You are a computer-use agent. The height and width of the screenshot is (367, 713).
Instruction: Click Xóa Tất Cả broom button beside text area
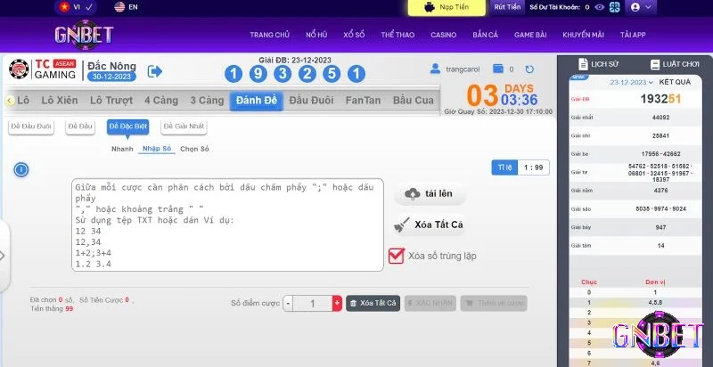click(430, 224)
